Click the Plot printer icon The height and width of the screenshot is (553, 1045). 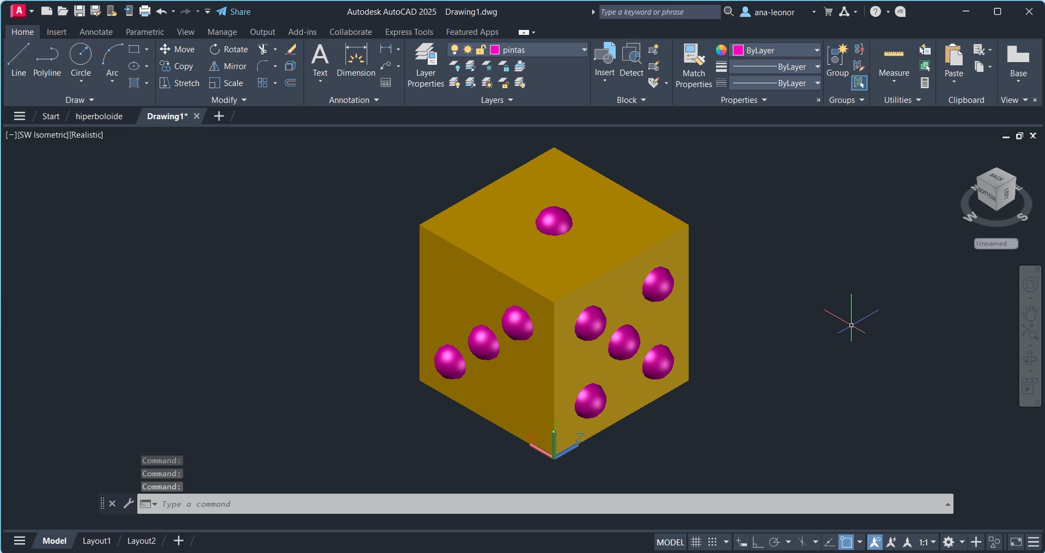point(145,11)
